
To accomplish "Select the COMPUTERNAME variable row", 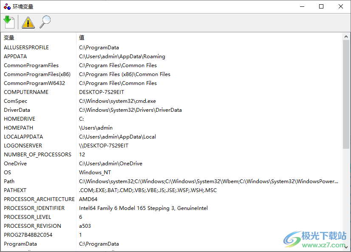I will point(26,92).
